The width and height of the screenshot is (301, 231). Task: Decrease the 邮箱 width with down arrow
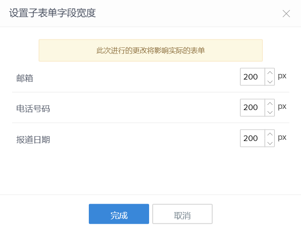coord(270,81)
